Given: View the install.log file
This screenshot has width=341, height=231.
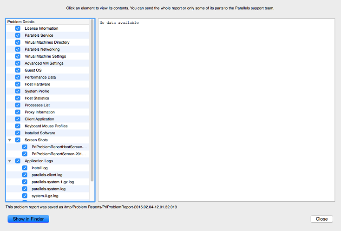Looking at the screenshot, I should click(x=39, y=168).
